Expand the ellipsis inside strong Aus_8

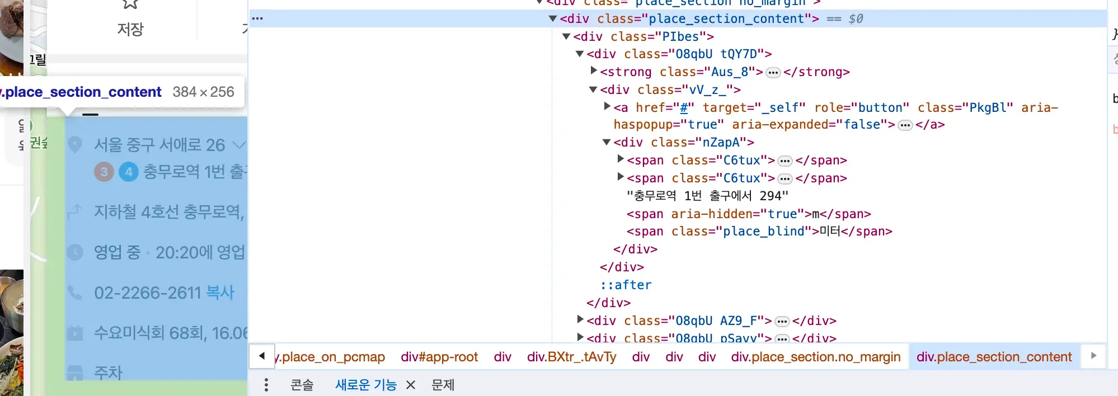tap(773, 73)
